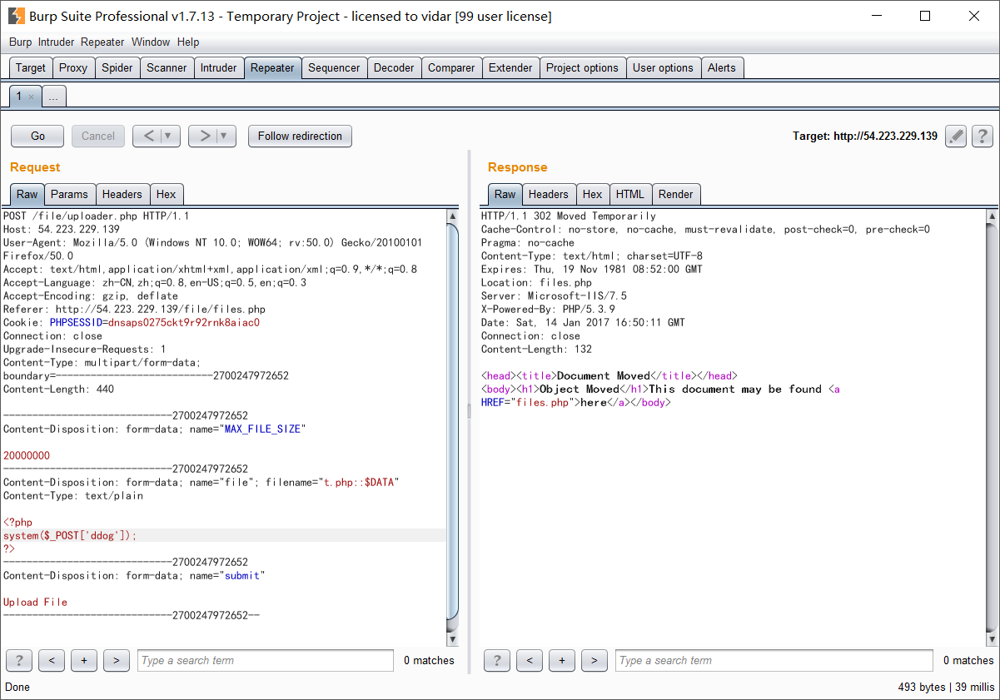Viewport: 1000px width, 700px height.
Task: Click the Burp Suite logo in title bar
Action: [x=16, y=16]
